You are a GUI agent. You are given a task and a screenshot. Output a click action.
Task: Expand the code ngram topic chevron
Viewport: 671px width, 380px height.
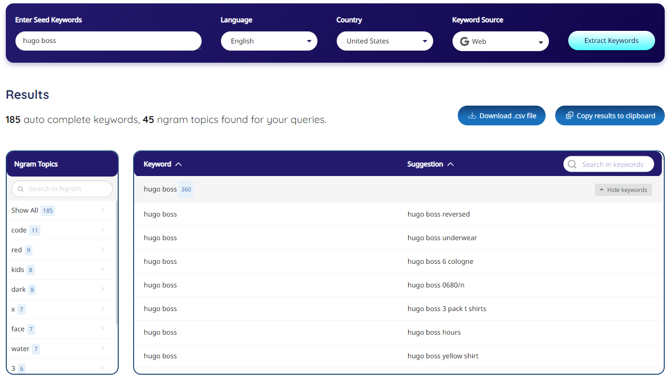tap(103, 230)
